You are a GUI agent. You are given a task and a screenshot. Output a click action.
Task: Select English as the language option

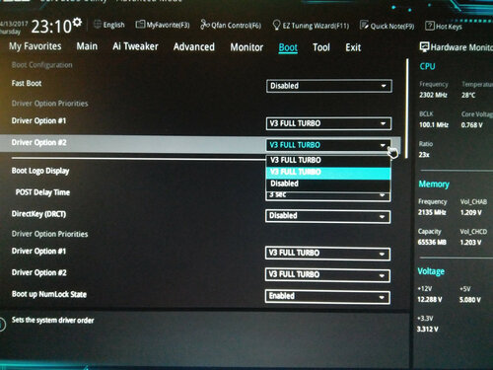point(113,25)
